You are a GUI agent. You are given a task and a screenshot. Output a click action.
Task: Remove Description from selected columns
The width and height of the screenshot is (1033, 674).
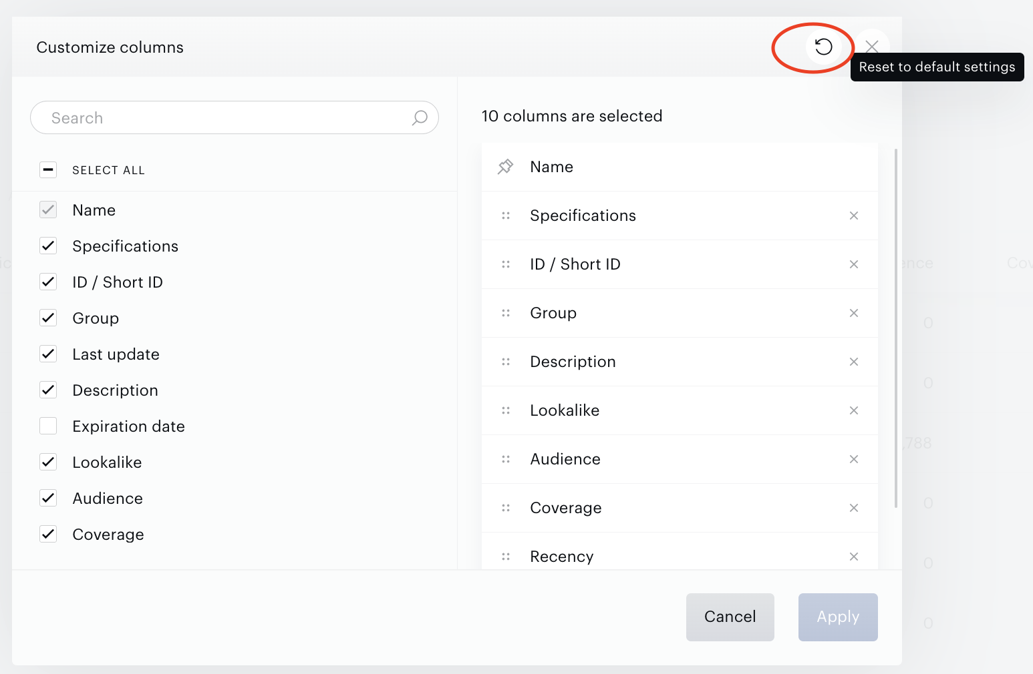pyautogui.click(x=854, y=362)
